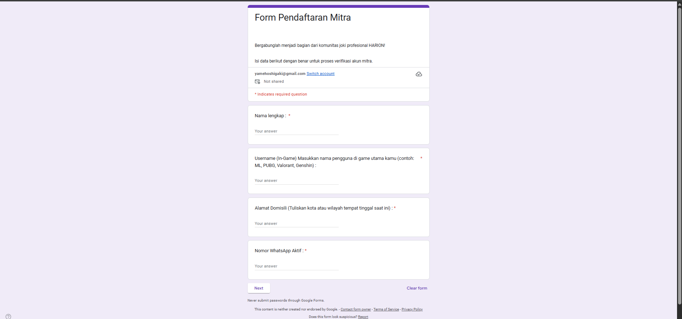Image resolution: width=682 pixels, height=319 pixels.
Task: Click Switch account link
Action: point(320,74)
